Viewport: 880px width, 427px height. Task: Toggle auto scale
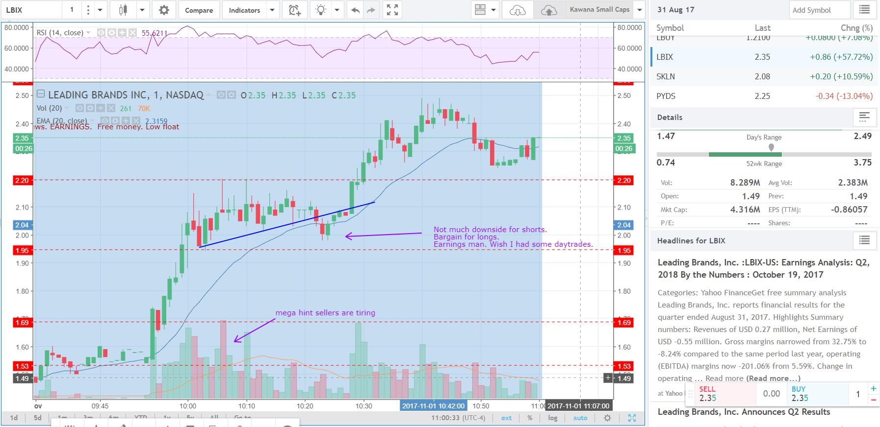pyautogui.click(x=580, y=418)
